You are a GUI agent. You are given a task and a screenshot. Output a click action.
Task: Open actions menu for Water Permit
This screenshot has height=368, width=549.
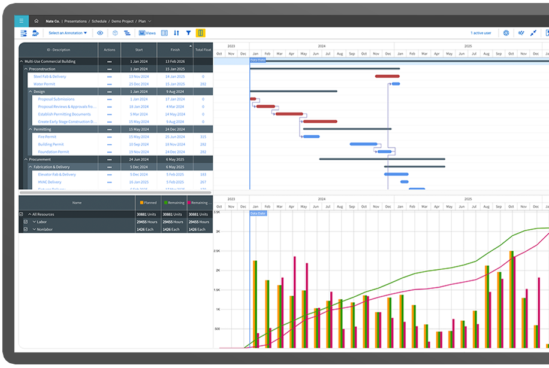pyautogui.click(x=110, y=84)
